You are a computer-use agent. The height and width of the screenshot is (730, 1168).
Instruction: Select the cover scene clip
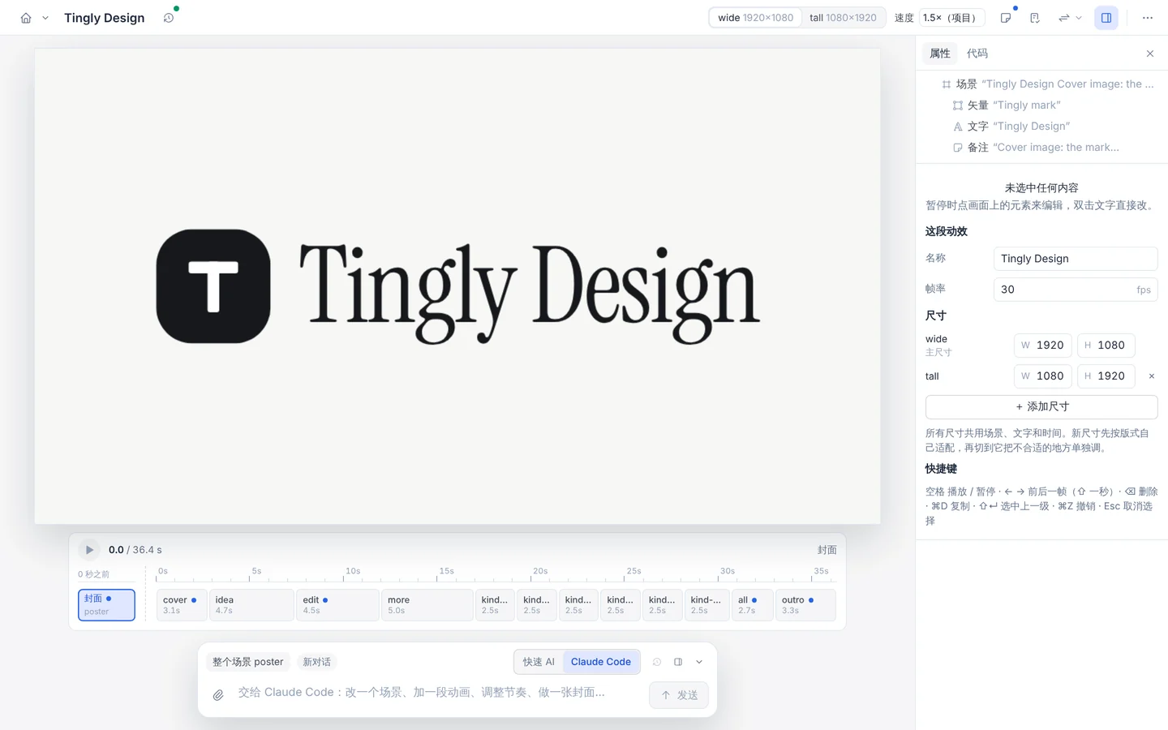click(182, 605)
